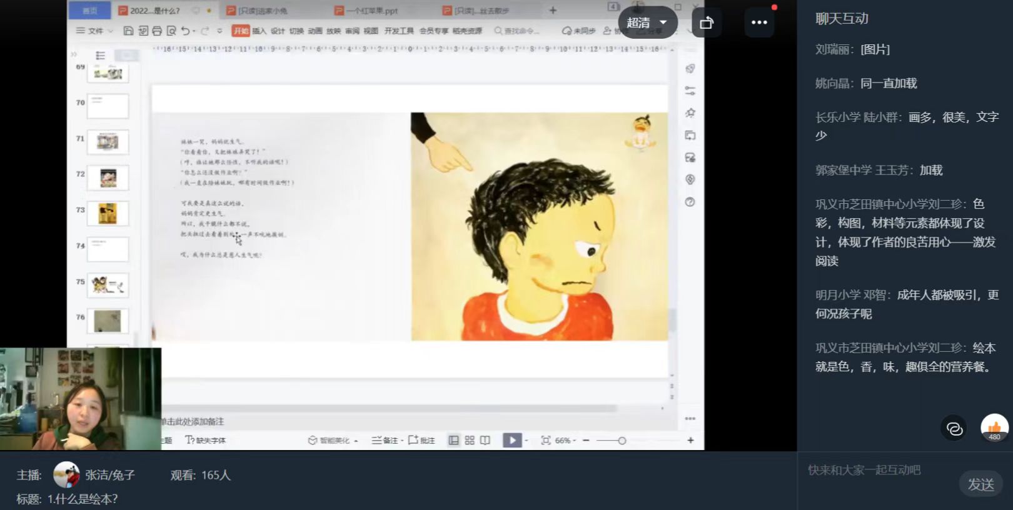
Task: Click the picture icon in right sidebar
Action: [x=690, y=157]
